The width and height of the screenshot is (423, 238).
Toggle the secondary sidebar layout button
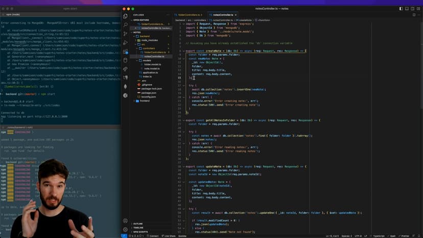point(412,9)
